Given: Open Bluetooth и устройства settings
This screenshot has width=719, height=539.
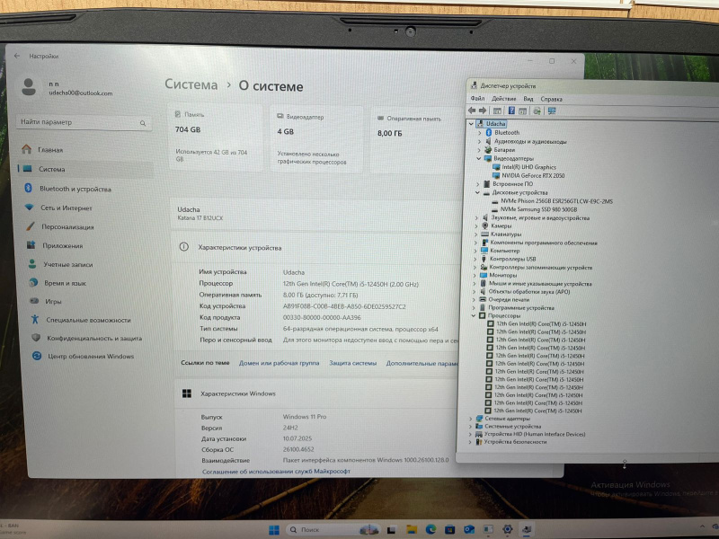Looking at the screenshot, I should pyautogui.click(x=75, y=189).
